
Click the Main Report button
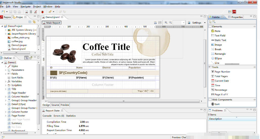(x=52, y=23)
